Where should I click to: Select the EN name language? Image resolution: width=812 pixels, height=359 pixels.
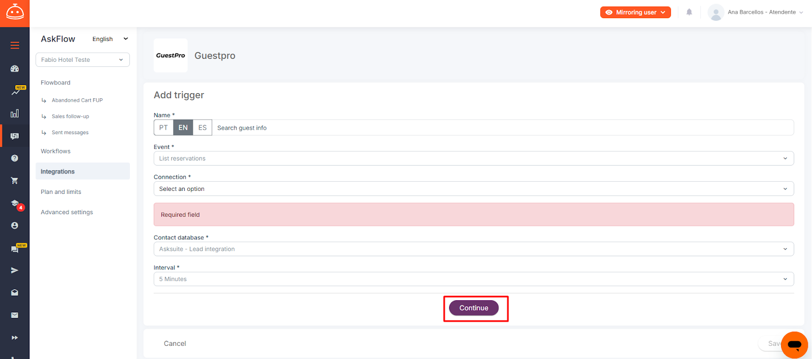tap(183, 128)
